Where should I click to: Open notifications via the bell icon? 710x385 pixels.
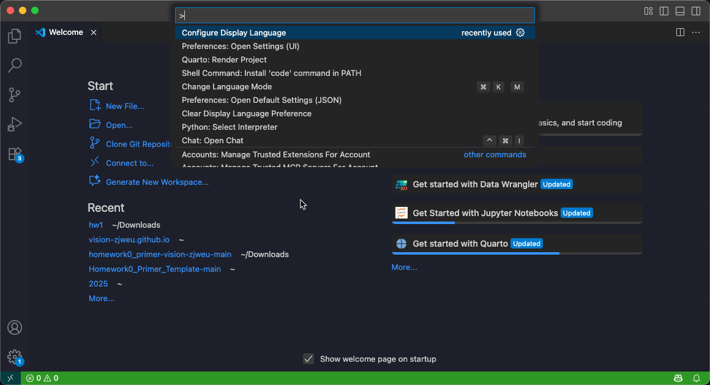tap(697, 378)
